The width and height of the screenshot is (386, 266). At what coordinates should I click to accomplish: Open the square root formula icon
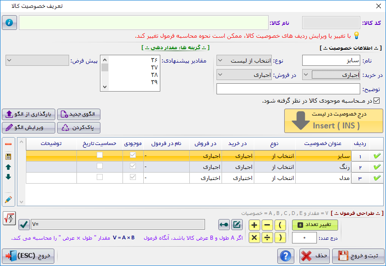click(x=9, y=218)
